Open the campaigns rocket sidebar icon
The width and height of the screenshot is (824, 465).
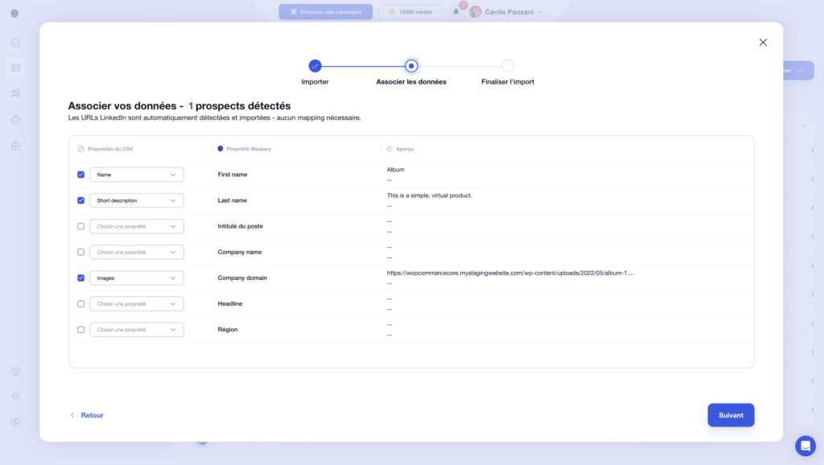point(16,93)
